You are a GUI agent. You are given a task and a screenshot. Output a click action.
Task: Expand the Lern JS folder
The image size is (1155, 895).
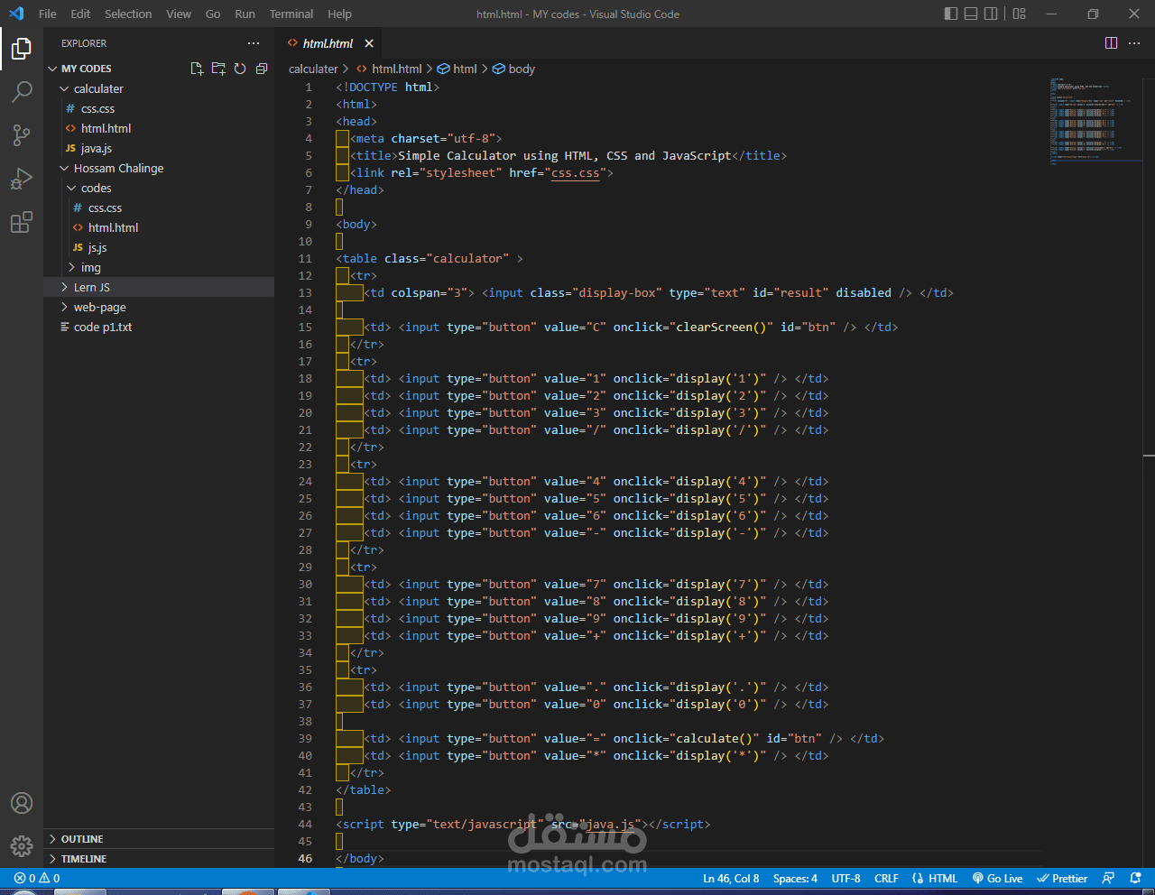(x=91, y=287)
